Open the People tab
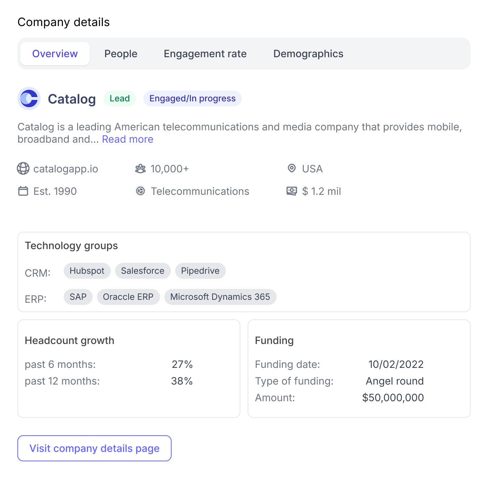488x491 pixels. point(121,54)
